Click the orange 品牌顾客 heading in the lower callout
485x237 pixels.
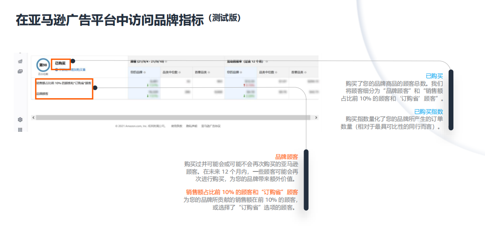[287, 157]
